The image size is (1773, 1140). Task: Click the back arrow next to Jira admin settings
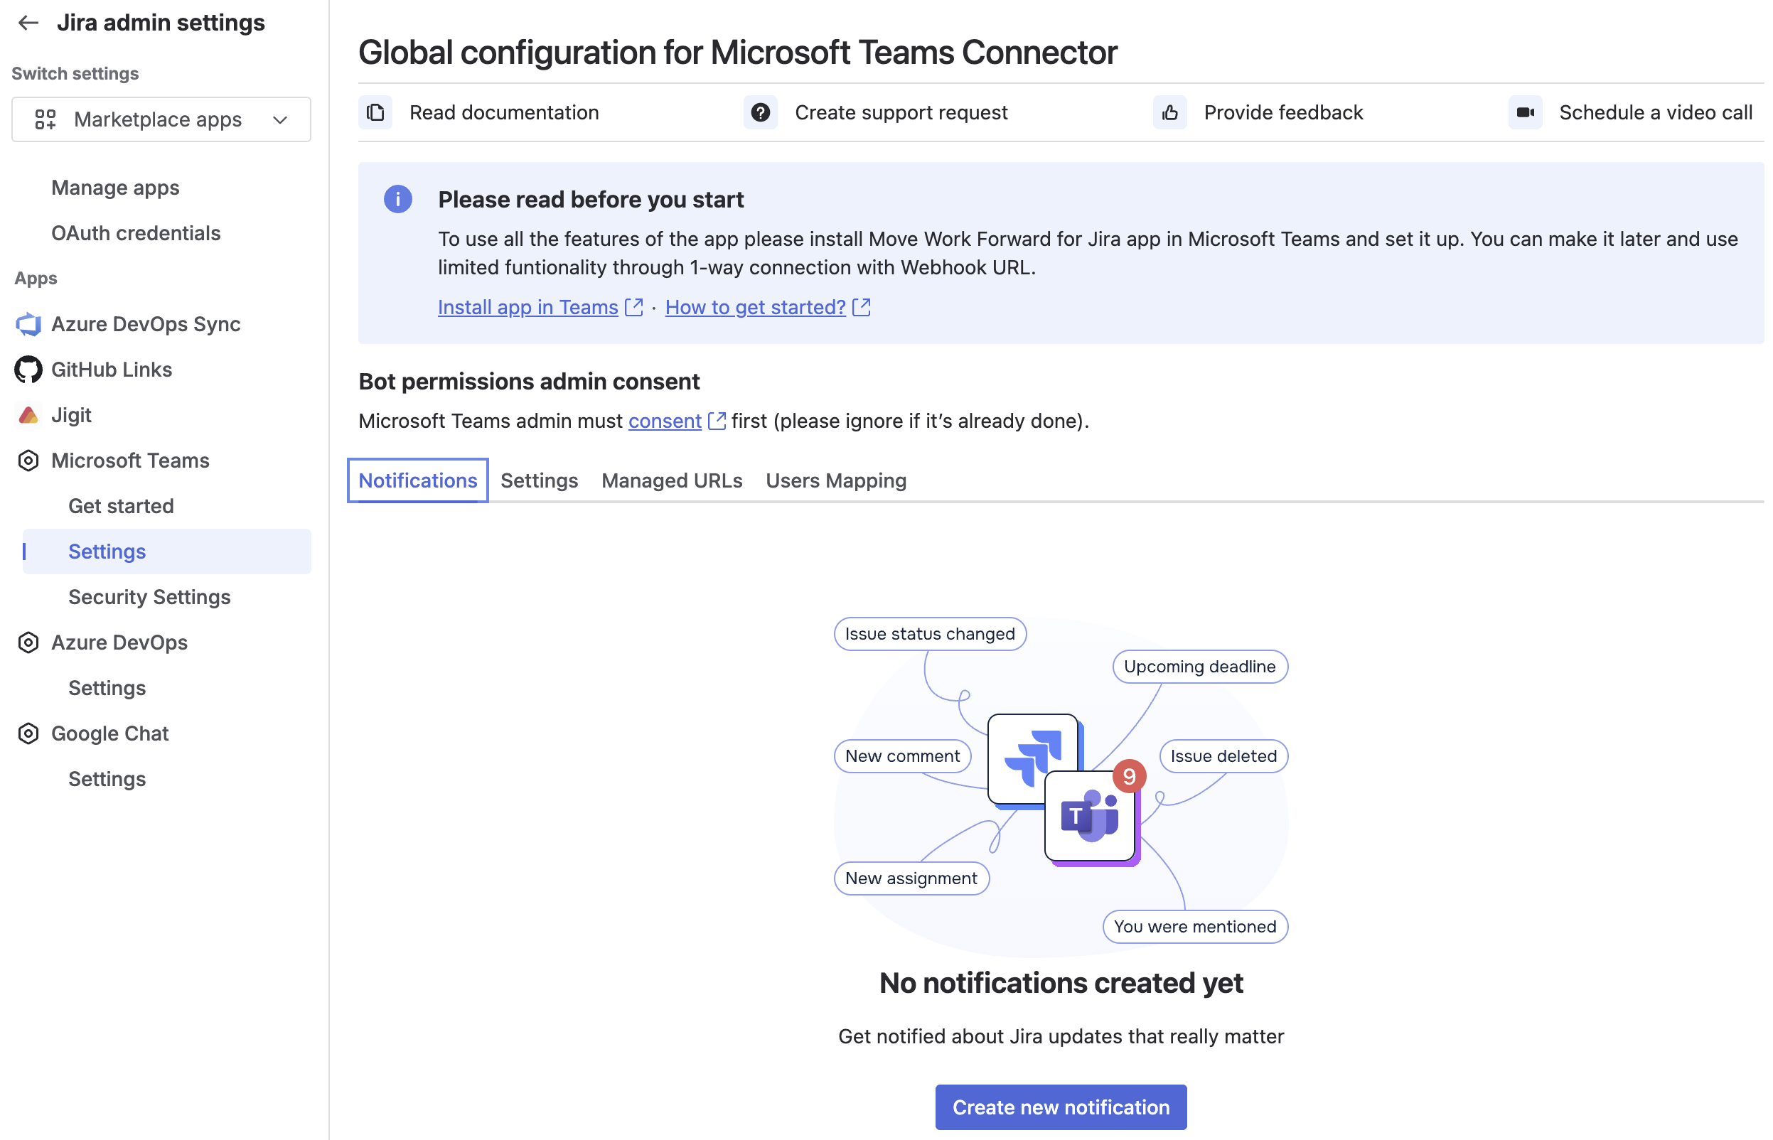click(x=28, y=23)
